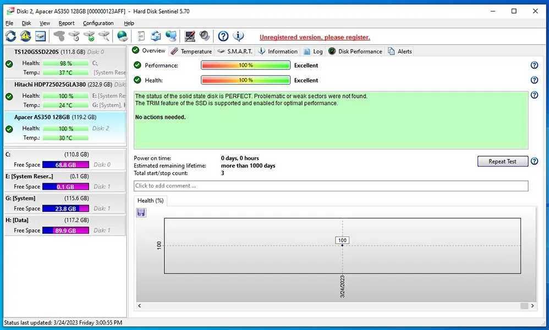The image size is (549, 330).
Task: Click the help icon next to Repeat Test
Action: coord(534,161)
